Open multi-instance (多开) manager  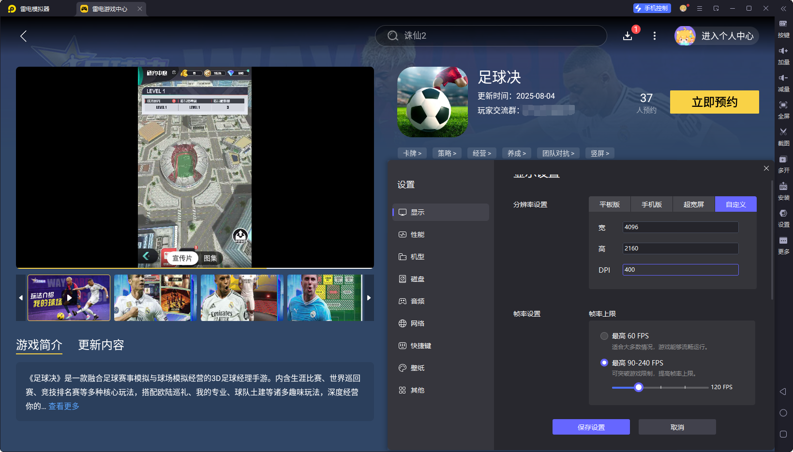[783, 159]
